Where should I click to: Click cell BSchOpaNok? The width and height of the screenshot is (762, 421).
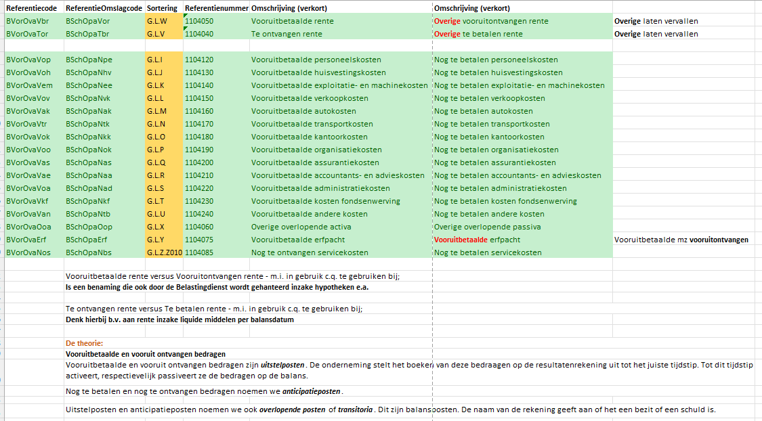coord(104,150)
